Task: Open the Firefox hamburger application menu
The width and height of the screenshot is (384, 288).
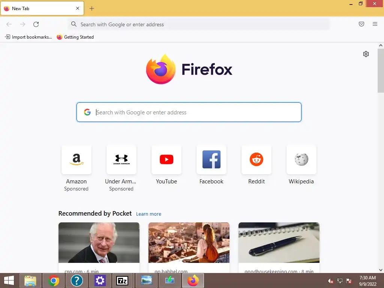Action: [x=375, y=24]
